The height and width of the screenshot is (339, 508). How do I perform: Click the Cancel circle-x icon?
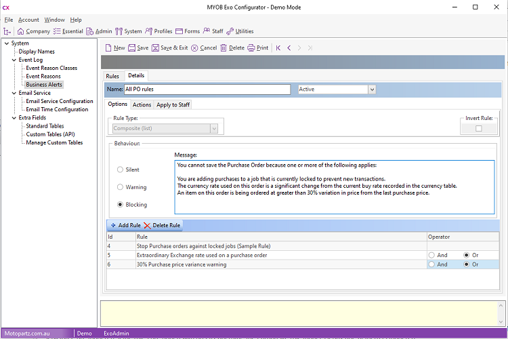point(194,48)
